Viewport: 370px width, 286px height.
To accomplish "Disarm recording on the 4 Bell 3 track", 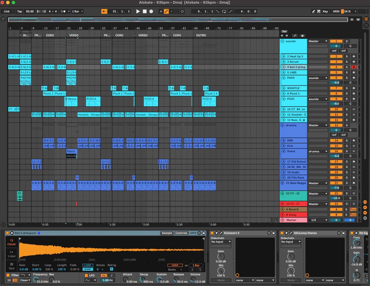I will click(354, 67).
